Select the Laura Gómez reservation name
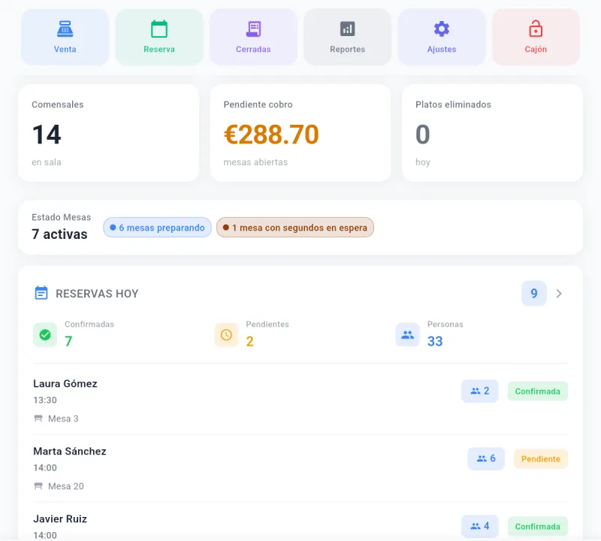The height and width of the screenshot is (541, 601). click(x=65, y=383)
